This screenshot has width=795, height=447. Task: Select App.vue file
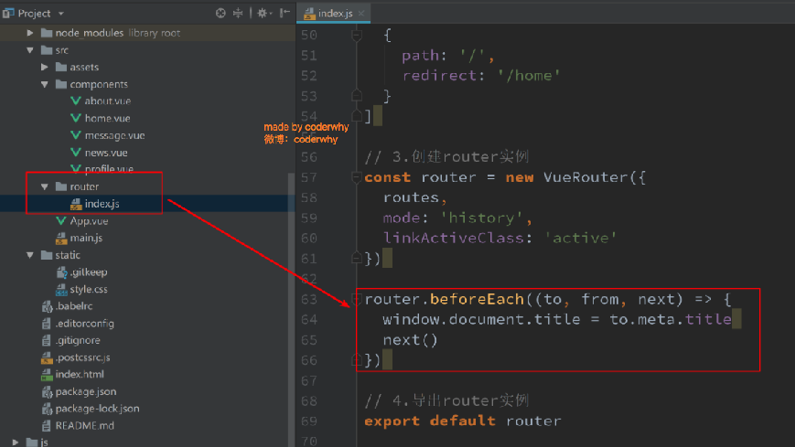click(89, 221)
